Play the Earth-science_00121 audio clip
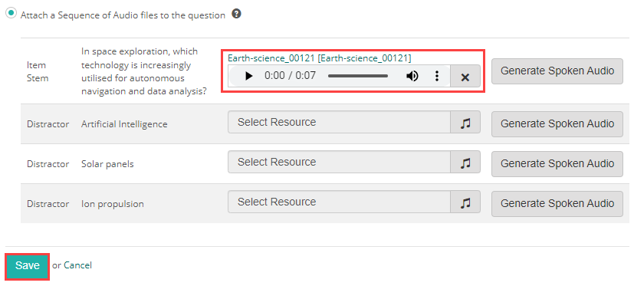The image size is (634, 286). tap(249, 76)
